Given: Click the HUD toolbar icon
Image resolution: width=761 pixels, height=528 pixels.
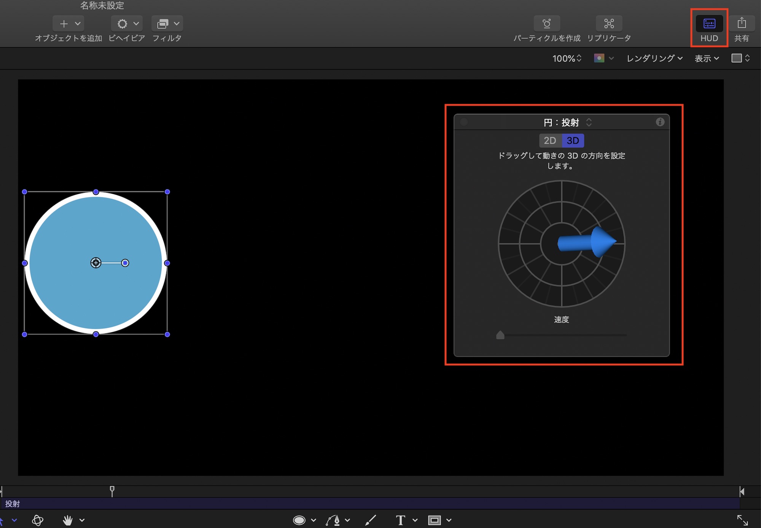Looking at the screenshot, I should click(x=709, y=24).
